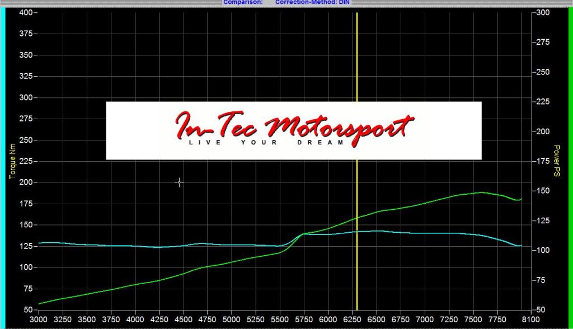Click the 350 value on the torque axis
This screenshot has height=329, width=573.
click(26, 55)
